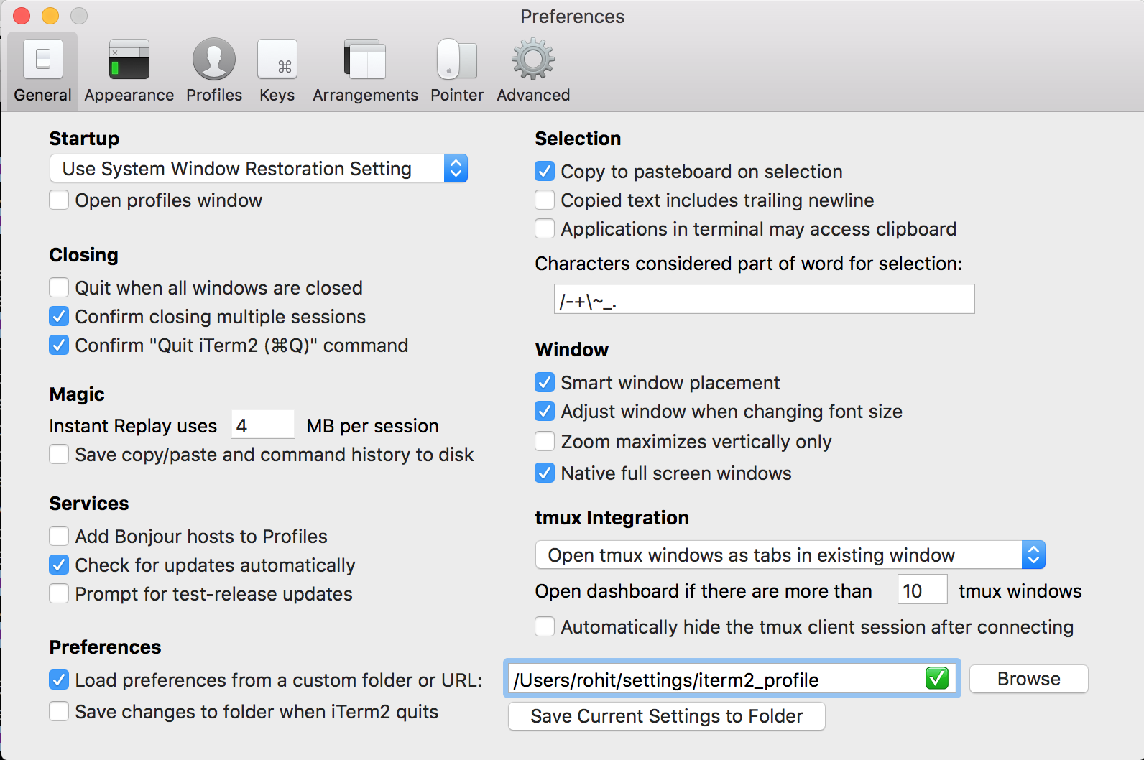This screenshot has width=1144, height=760.
Task: Enable Add Bonjour hosts to Profiles
Action: tap(59, 536)
